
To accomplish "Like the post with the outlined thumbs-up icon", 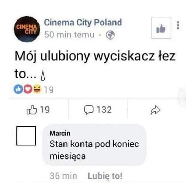I will click(x=32, y=110).
